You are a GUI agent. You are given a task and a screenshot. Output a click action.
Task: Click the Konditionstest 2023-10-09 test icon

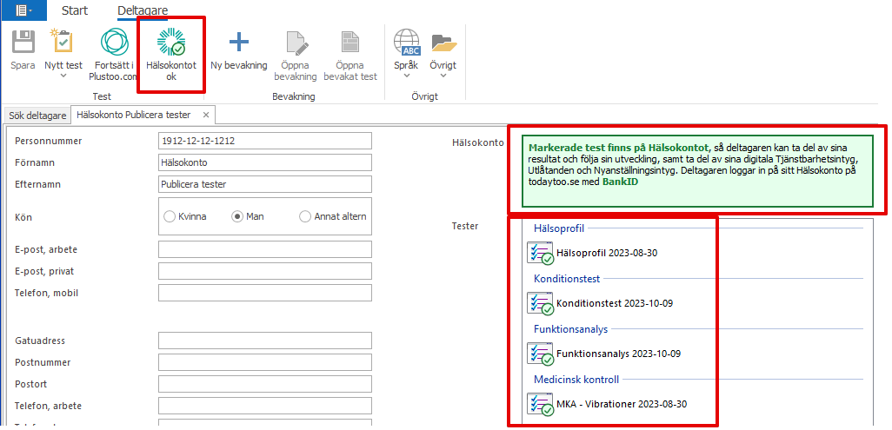coord(541,303)
